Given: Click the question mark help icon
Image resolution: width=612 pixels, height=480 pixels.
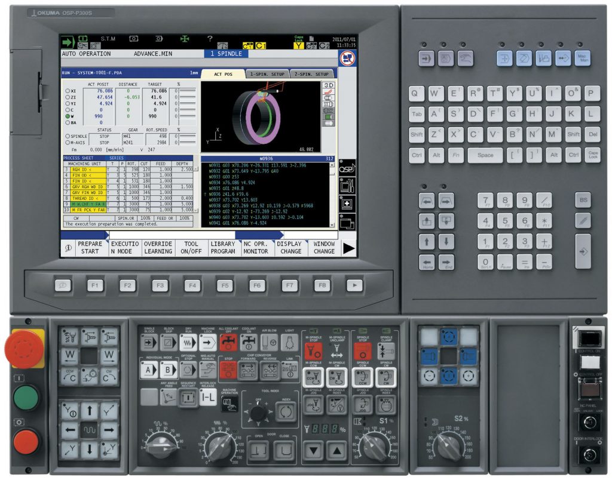Looking at the screenshot, I should (210, 39).
